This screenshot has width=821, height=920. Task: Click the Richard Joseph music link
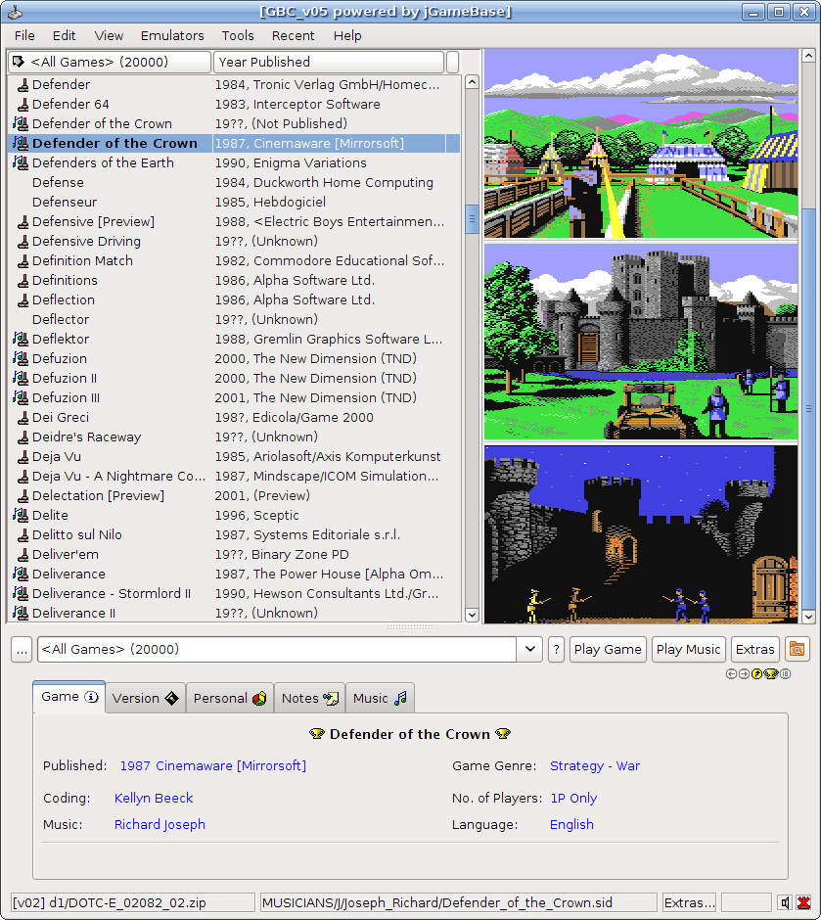[x=160, y=824]
